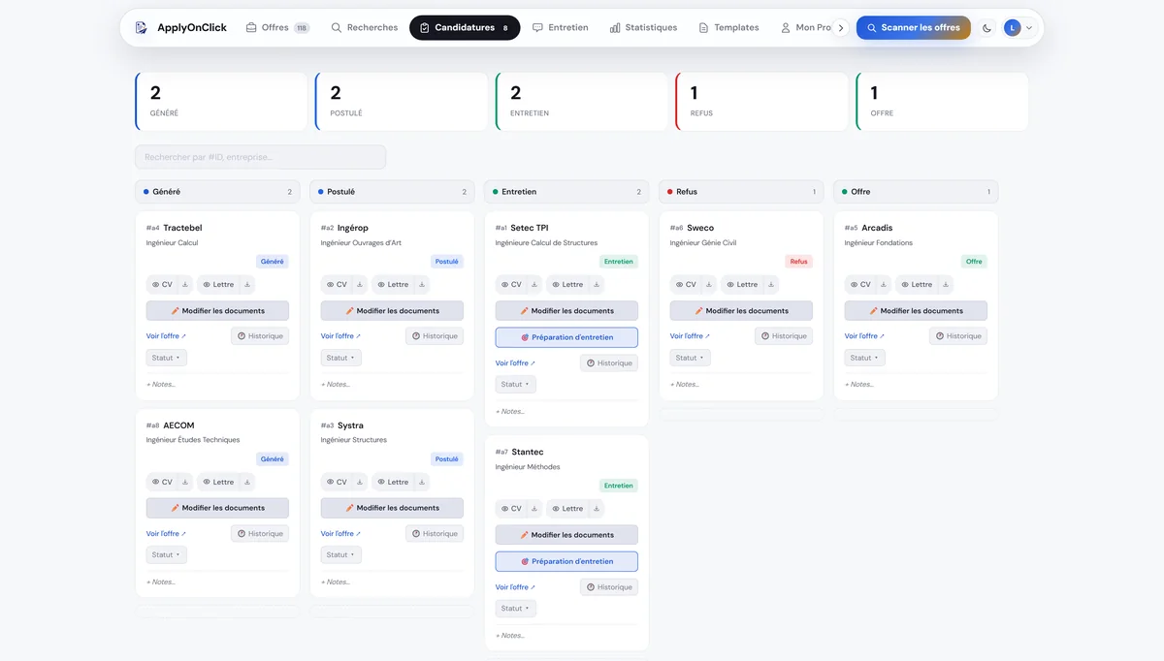
Task: Open the Statut dropdown on the Arcadis card
Action: point(865,358)
